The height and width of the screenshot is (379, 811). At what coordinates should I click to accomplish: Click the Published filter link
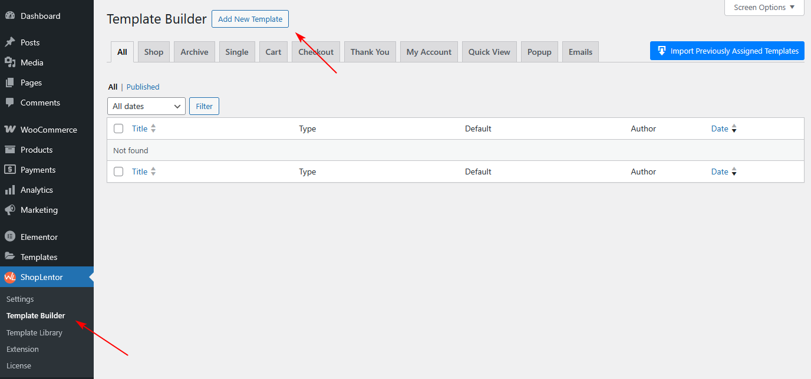(x=143, y=87)
